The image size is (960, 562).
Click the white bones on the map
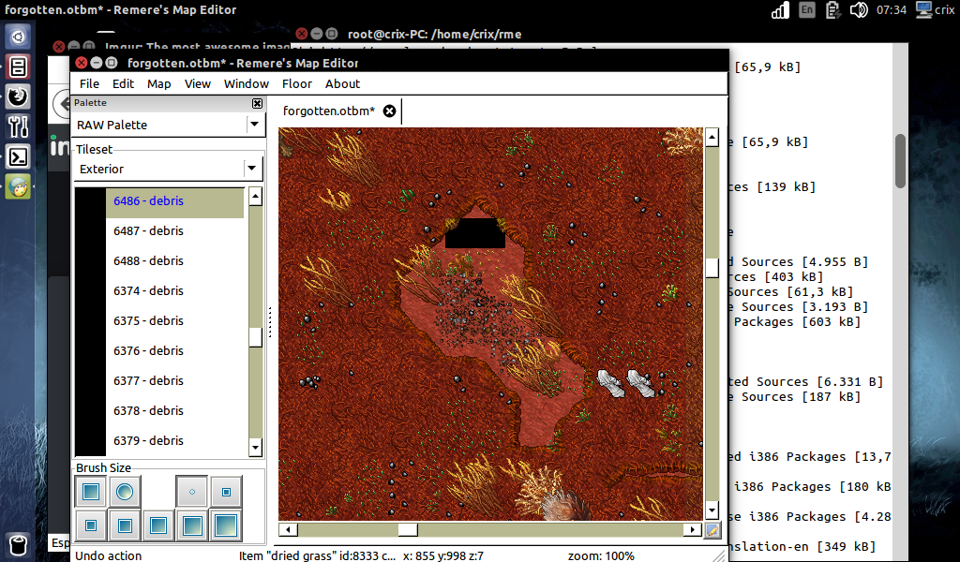click(x=625, y=383)
